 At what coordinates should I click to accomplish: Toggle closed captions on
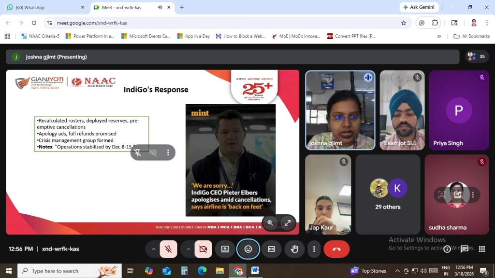click(271, 249)
